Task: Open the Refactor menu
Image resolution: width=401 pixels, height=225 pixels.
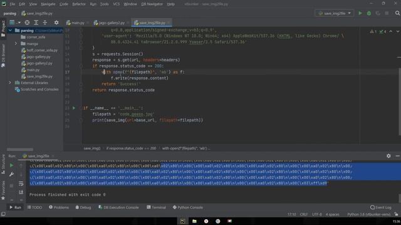Action: [x=79, y=4]
